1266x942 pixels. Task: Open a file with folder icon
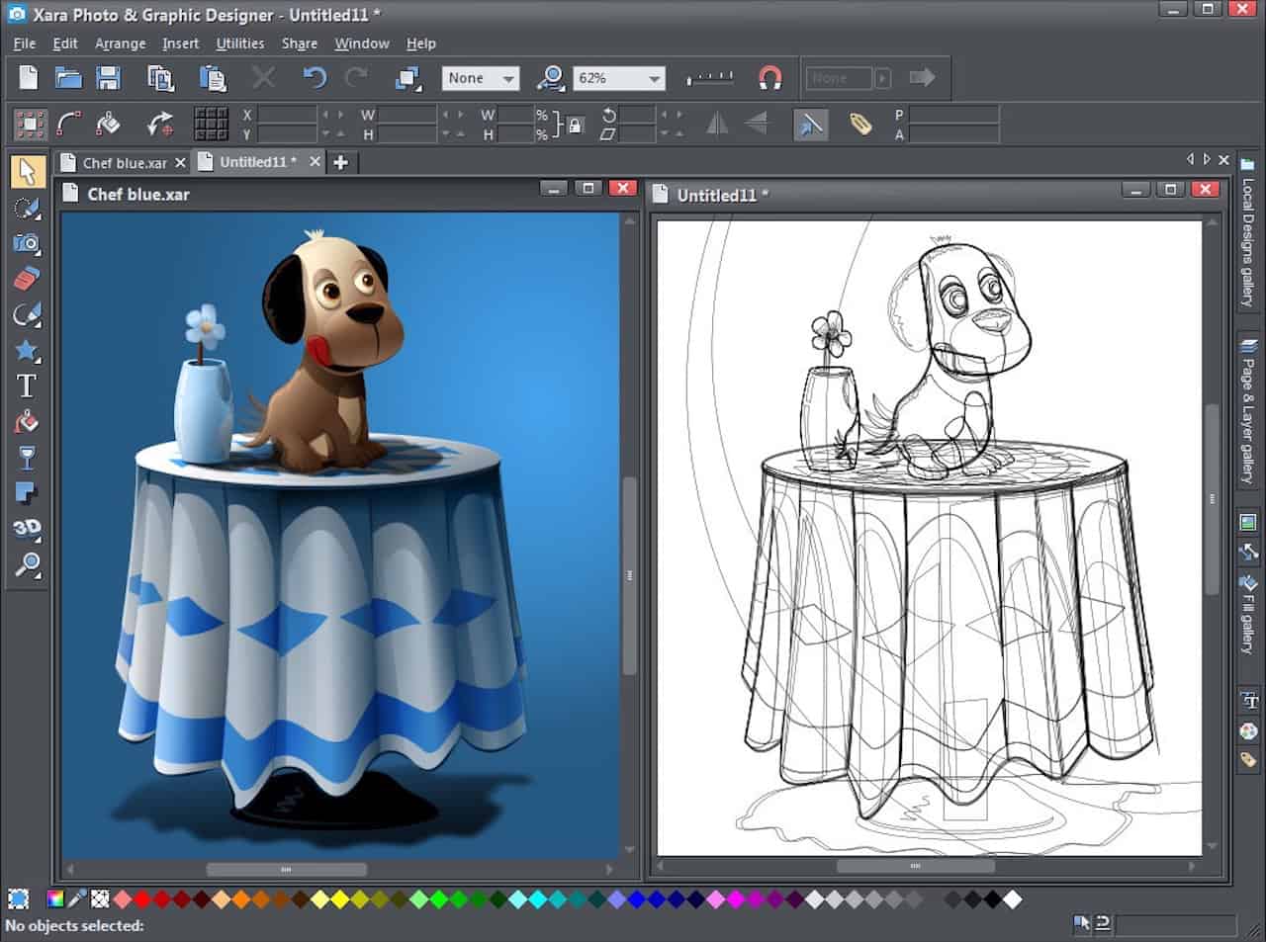tap(68, 78)
